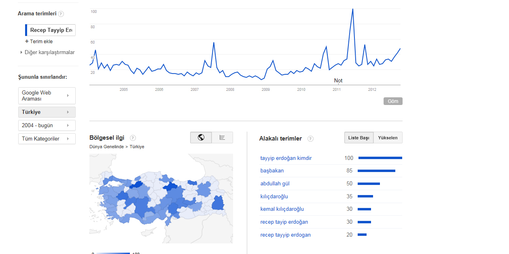Click the Göm embed button

coord(393,101)
